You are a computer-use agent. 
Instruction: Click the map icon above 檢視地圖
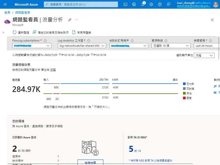(x=90, y=148)
